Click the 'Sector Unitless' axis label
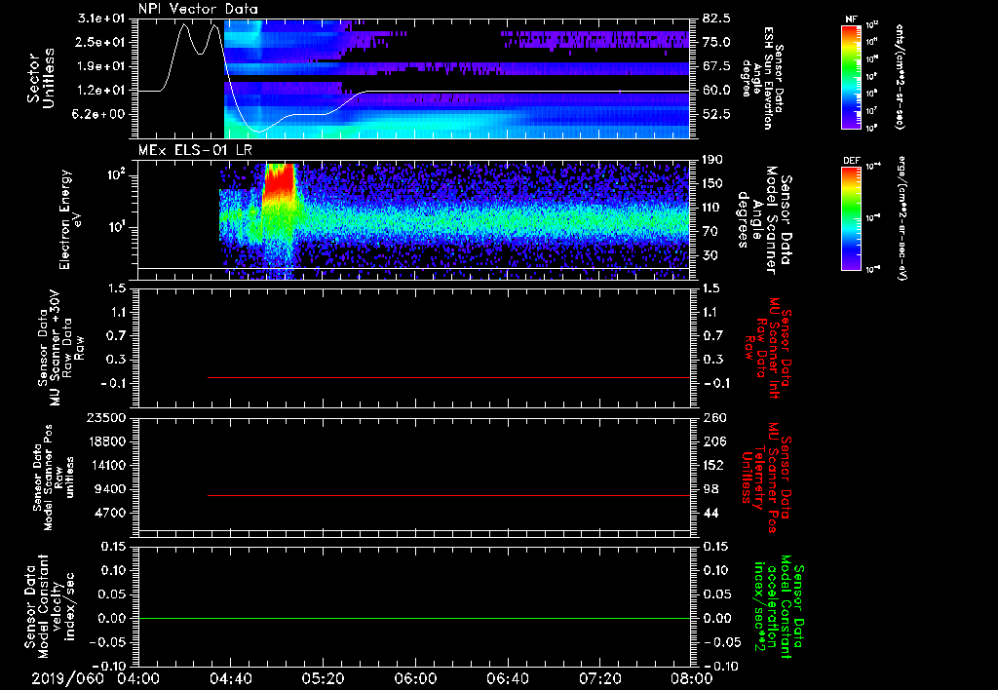This screenshot has height=690, width=998. click(41, 78)
